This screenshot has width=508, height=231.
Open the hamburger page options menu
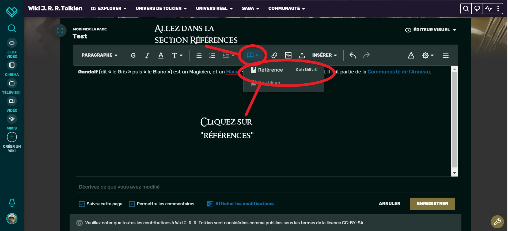pos(446,55)
